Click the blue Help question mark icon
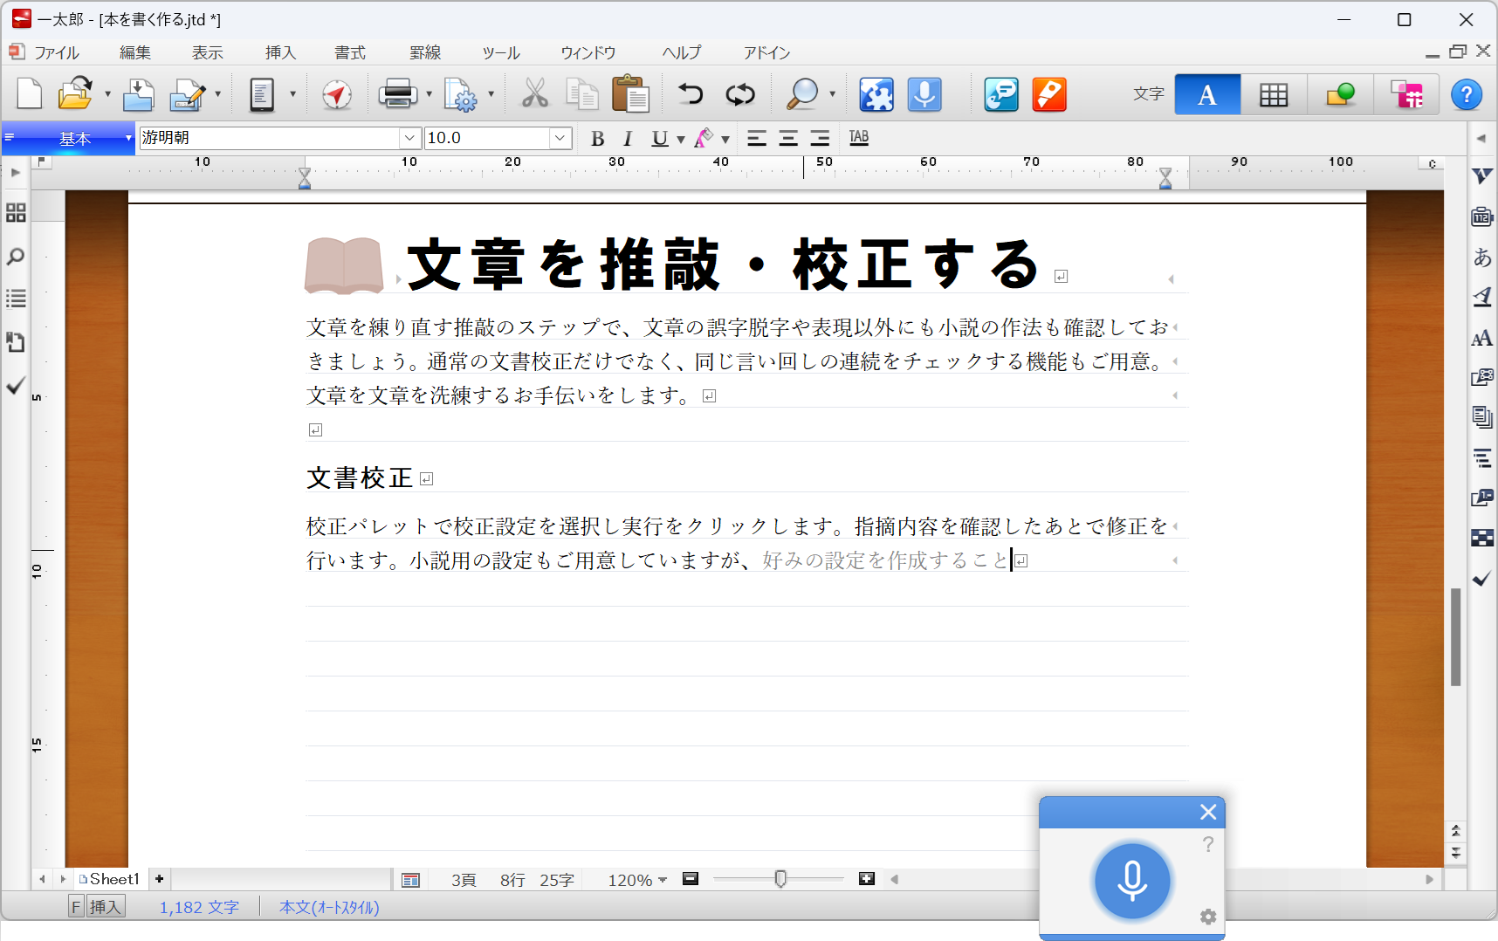The image size is (1498, 941). [x=1466, y=94]
